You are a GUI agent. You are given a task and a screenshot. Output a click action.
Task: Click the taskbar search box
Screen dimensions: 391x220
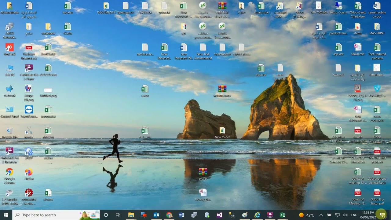[x=56, y=215]
